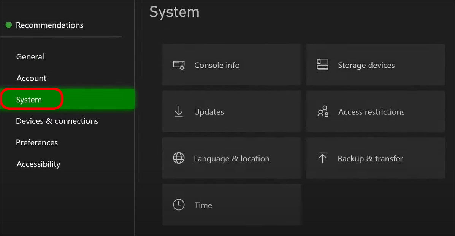The width and height of the screenshot is (455, 236).
Task: Click the Storage devices drive icon
Action: click(322, 65)
